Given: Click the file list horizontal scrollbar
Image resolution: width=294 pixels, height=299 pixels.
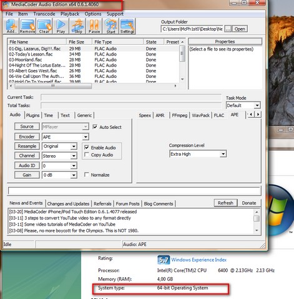Looking at the screenshot, I should [x=93, y=86].
